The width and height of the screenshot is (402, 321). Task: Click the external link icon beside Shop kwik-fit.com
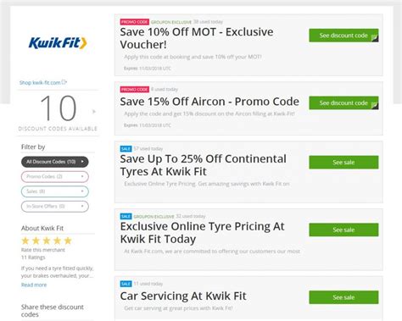64,82
